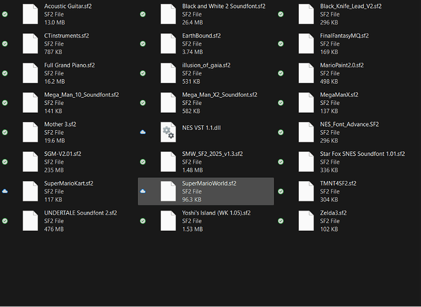Click the file name 'Acoustic Guitar.sf2'
Image resolution: width=421 pixels, height=307 pixels.
pos(68,6)
